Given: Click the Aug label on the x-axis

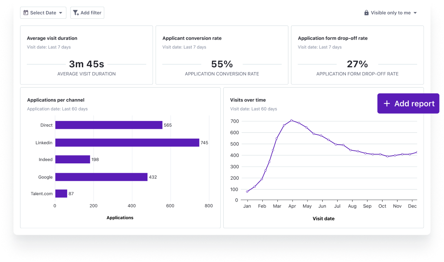Looking at the screenshot, I should [352, 206].
